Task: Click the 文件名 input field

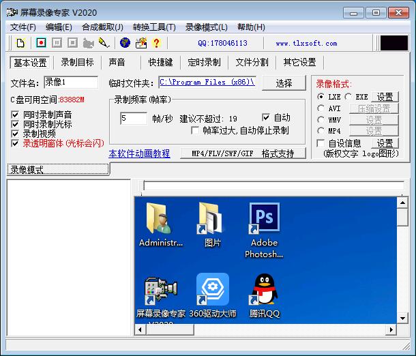Action: tap(71, 83)
